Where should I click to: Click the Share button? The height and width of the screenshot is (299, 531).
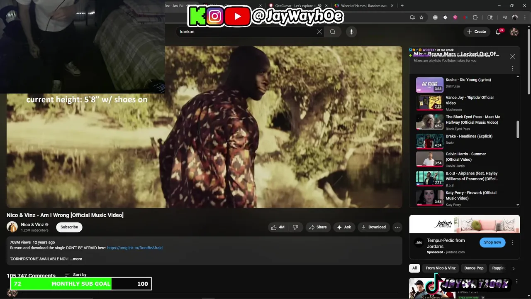pos(318,227)
